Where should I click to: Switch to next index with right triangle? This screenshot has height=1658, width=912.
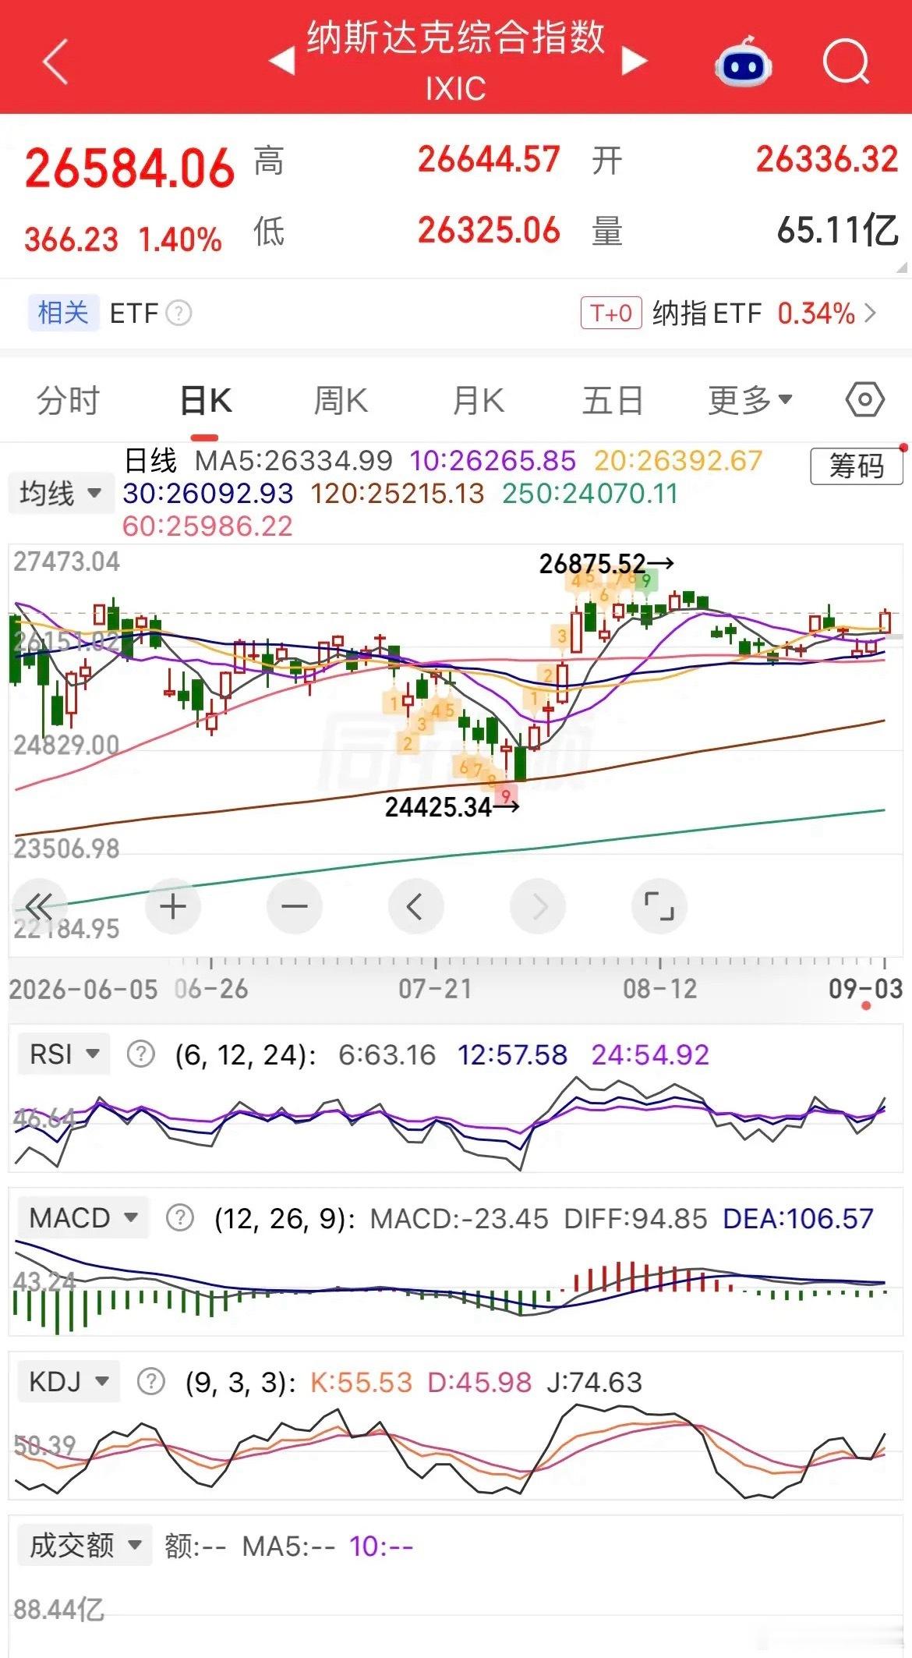click(x=635, y=60)
